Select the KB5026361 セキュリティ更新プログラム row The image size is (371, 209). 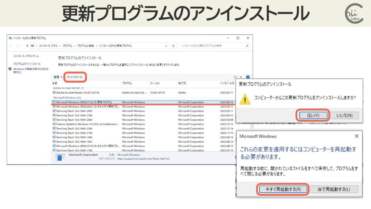pyautogui.click(x=143, y=107)
